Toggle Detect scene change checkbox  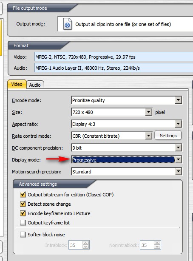23,204
